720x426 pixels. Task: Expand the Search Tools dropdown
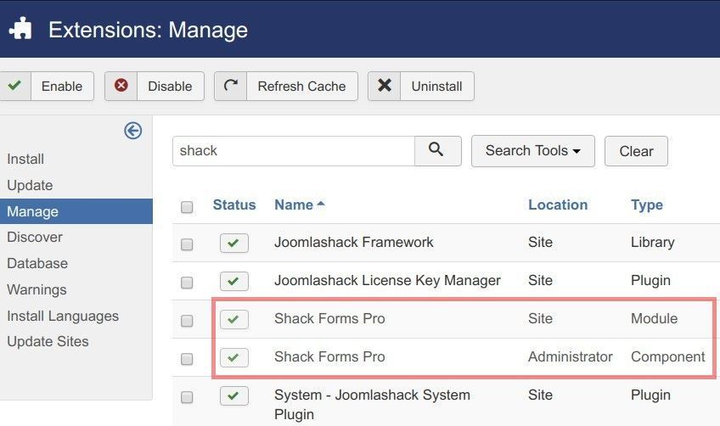[533, 151]
